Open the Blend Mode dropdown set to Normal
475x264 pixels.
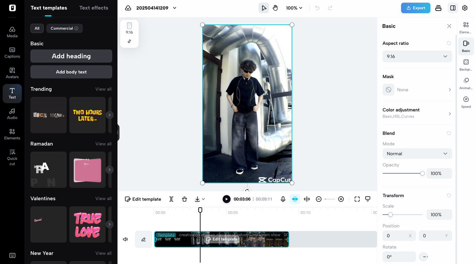pos(417,154)
